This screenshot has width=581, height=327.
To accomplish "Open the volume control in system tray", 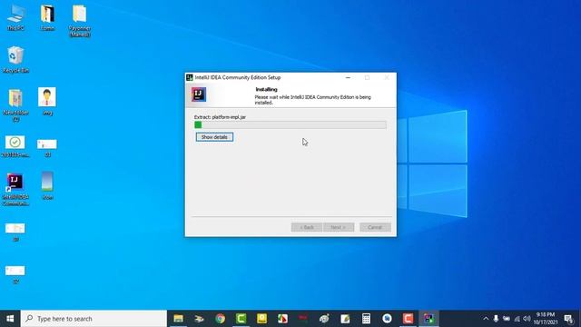I will 527,319.
